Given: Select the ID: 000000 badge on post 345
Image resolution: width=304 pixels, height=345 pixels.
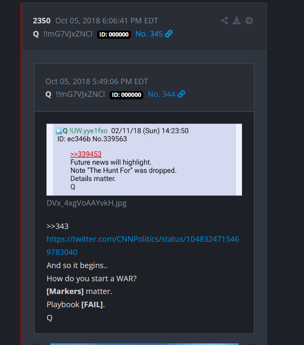Looking at the screenshot, I should pos(114,34).
